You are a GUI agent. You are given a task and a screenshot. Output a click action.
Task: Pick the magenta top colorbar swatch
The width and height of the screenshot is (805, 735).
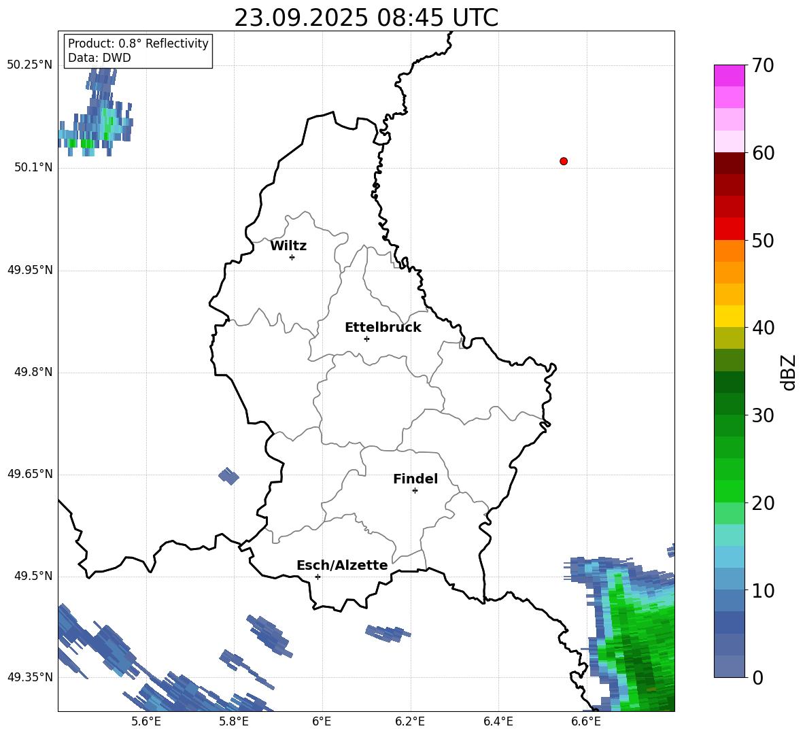pyautogui.click(x=729, y=75)
